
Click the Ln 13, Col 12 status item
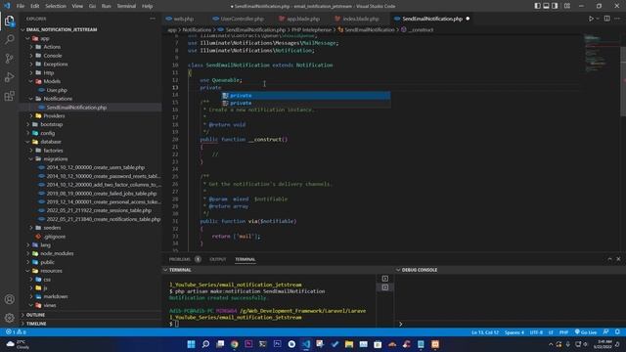[485, 332]
